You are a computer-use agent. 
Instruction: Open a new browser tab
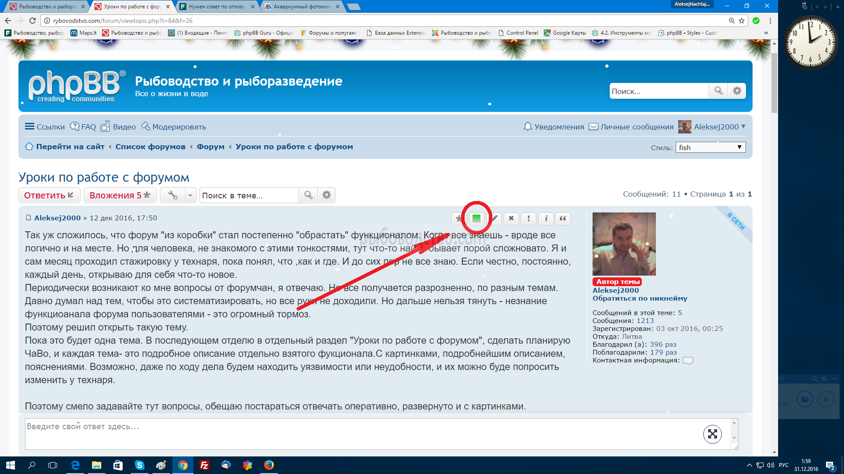(354, 7)
